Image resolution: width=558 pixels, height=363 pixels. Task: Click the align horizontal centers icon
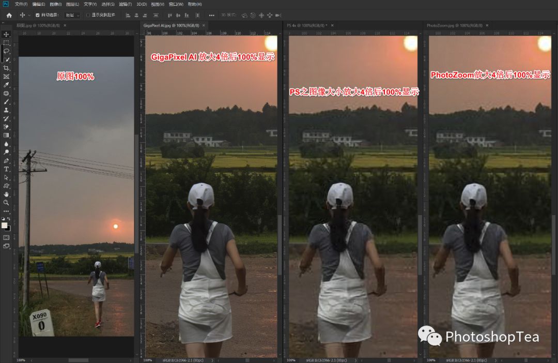tap(136, 16)
